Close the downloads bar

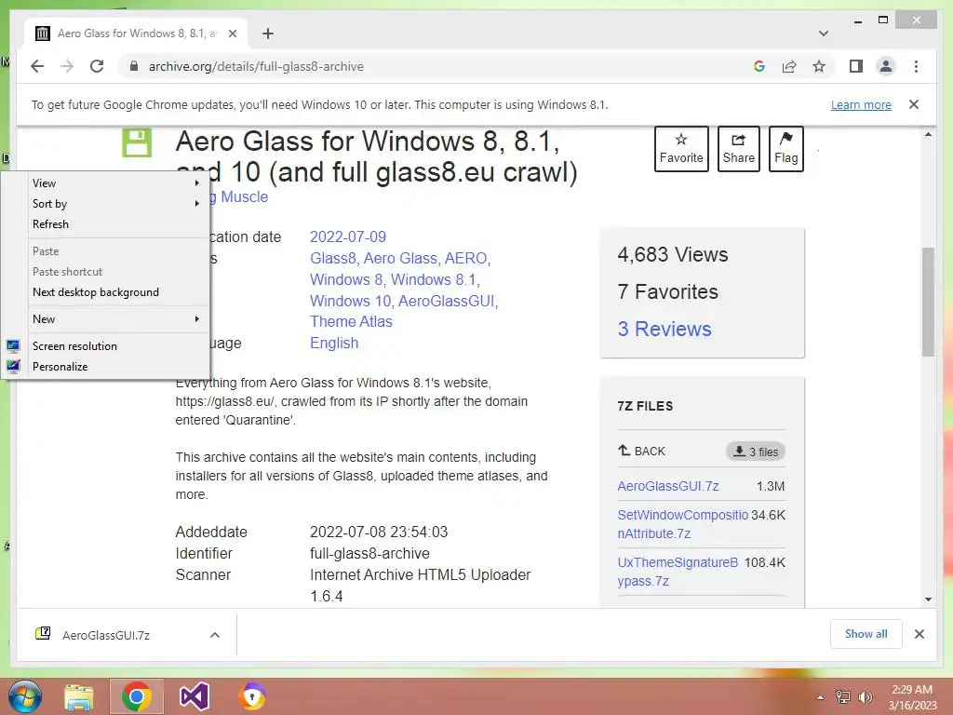point(919,634)
